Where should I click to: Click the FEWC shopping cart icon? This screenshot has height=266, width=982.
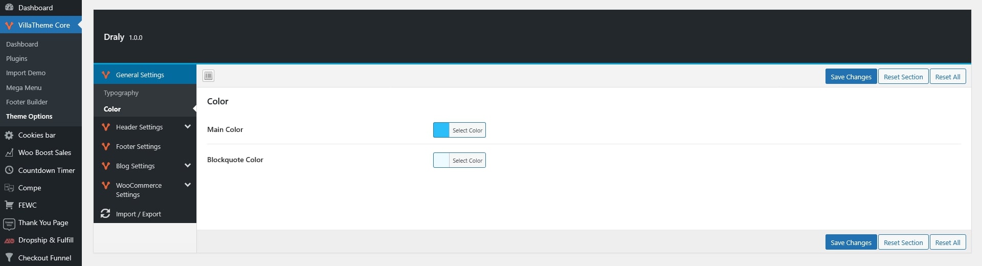(x=9, y=205)
